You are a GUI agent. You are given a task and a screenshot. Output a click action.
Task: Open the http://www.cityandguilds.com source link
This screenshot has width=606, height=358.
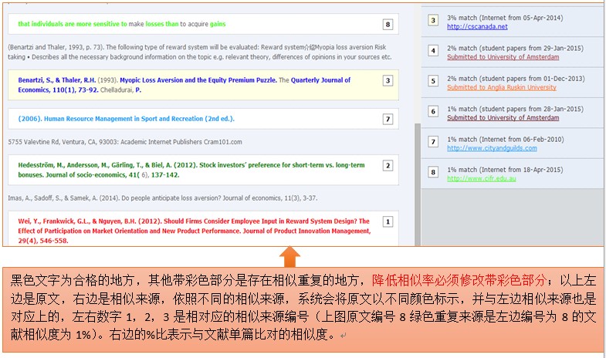(x=492, y=148)
